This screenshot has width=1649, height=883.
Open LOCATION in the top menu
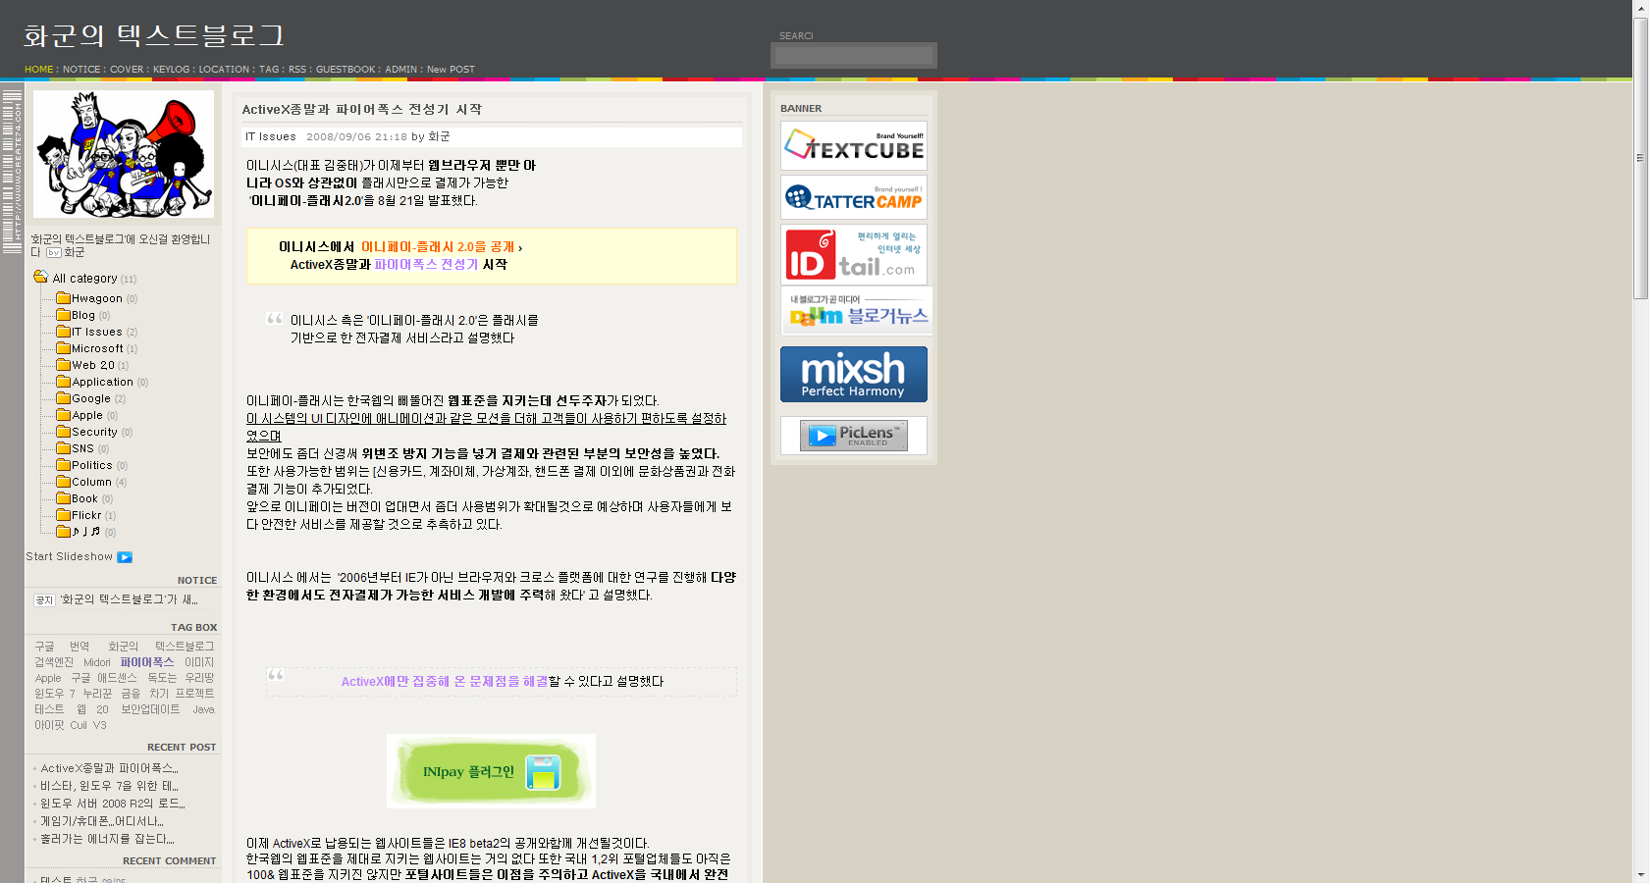click(224, 70)
